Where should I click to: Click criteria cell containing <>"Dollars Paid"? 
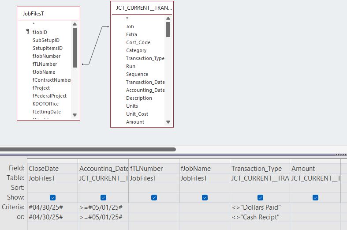[x=260, y=207]
